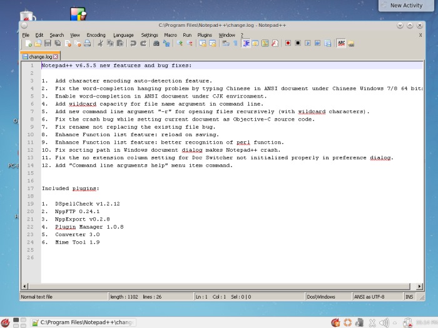438x328 pixels.
Task: Click the Open file toolbar icon
Action: [38, 43]
